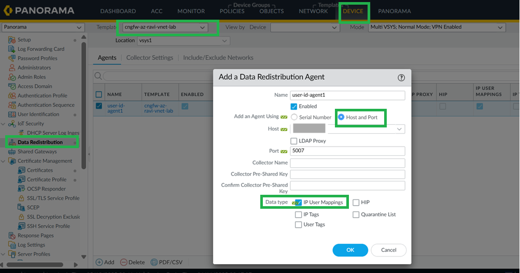Select the Serial Number radio button
Screen dimensions: 520x273
[294, 117]
